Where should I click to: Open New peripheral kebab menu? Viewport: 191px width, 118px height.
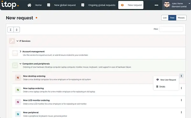pos(181,112)
